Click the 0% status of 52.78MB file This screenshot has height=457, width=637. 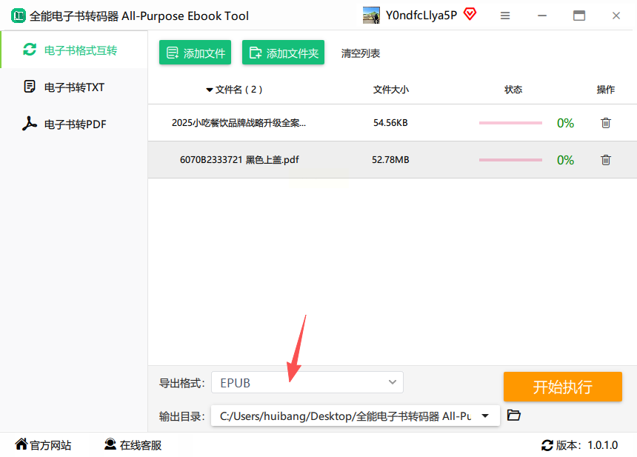[x=565, y=160]
